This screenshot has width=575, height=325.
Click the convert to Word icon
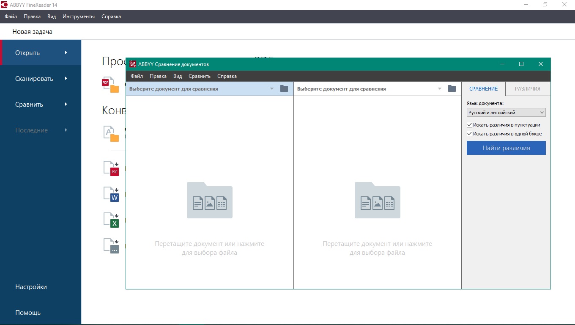[112, 194]
